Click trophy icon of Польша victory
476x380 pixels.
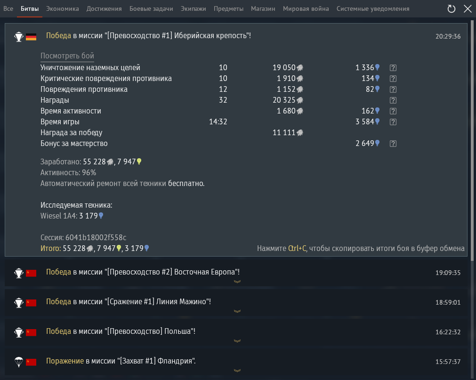pos(19,332)
